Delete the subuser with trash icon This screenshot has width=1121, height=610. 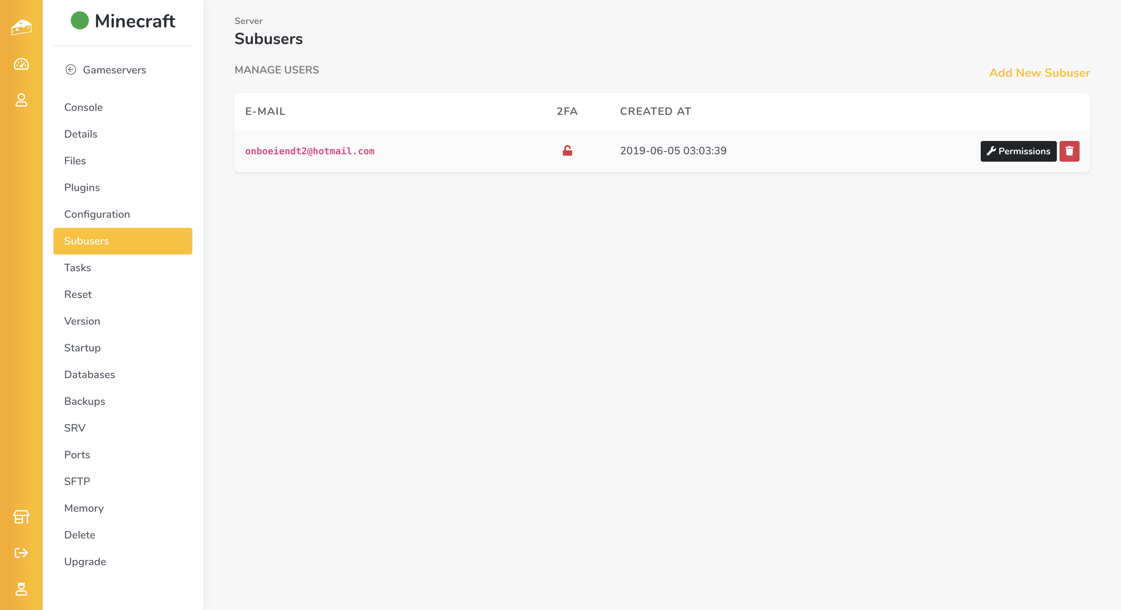pos(1069,151)
